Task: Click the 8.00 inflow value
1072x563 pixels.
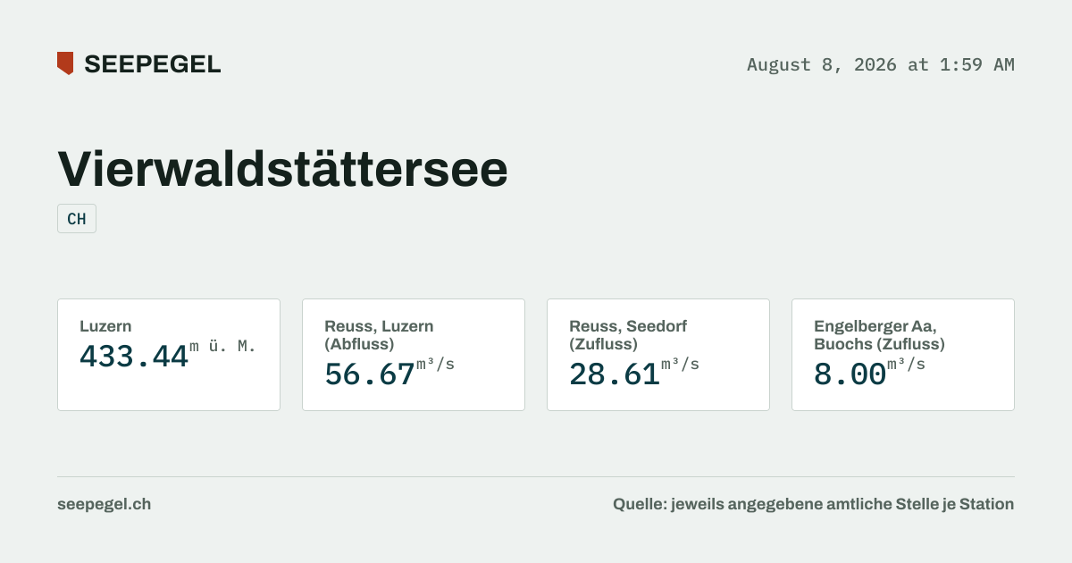Action: click(x=850, y=374)
